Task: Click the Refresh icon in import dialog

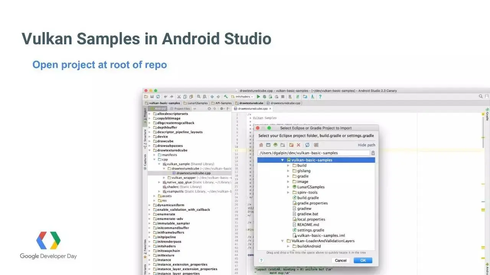Action: tap(307, 145)
